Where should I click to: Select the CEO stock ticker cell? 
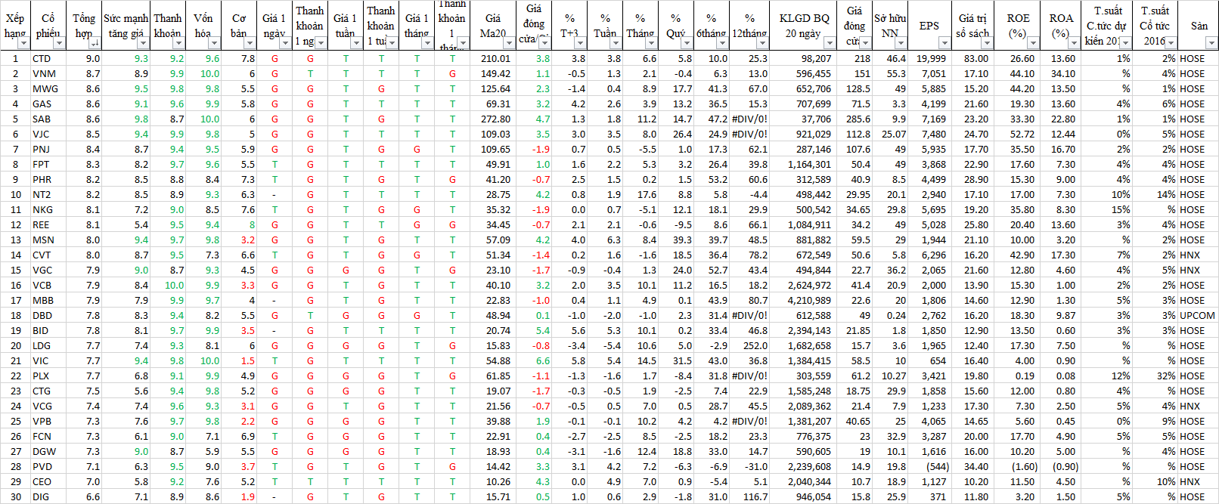pos(48,481)
